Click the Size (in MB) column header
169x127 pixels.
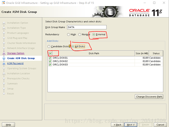pyautogui.click(x=142, y=53)
